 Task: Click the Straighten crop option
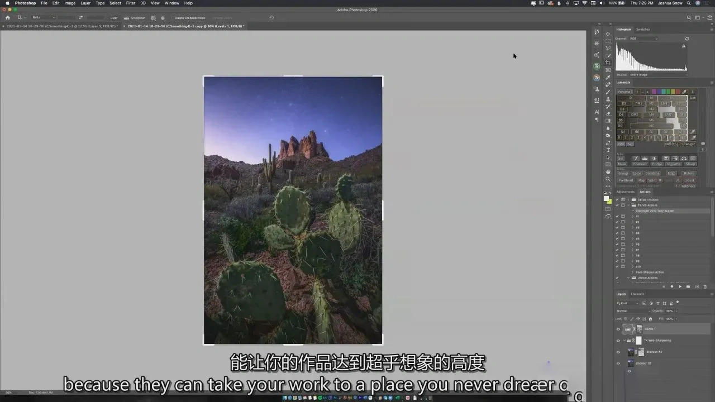tap(136, 18)
